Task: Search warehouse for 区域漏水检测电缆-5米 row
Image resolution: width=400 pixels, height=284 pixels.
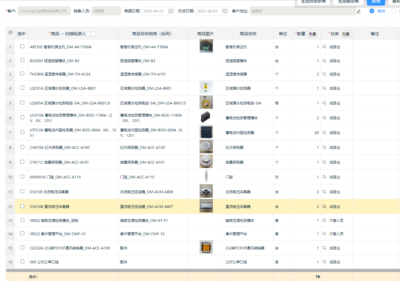Action: point(324,103)
